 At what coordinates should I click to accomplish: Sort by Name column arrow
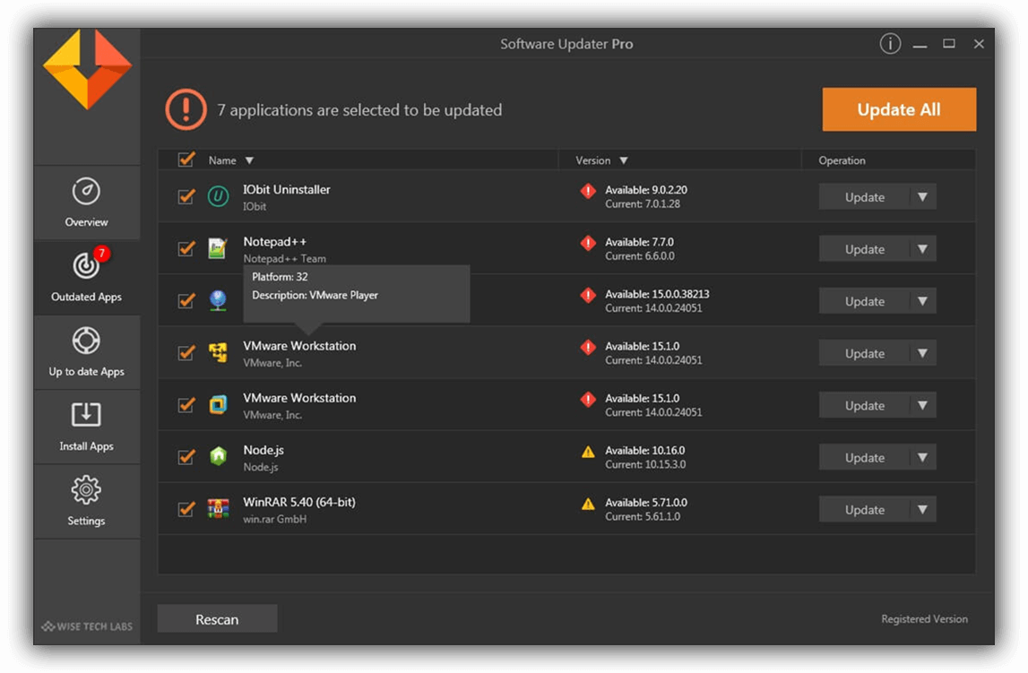pos(249,160)
